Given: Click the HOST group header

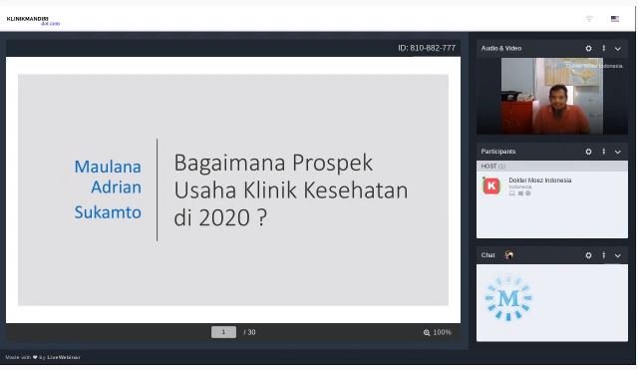Looking at the screenshot, I should point(551,167).
